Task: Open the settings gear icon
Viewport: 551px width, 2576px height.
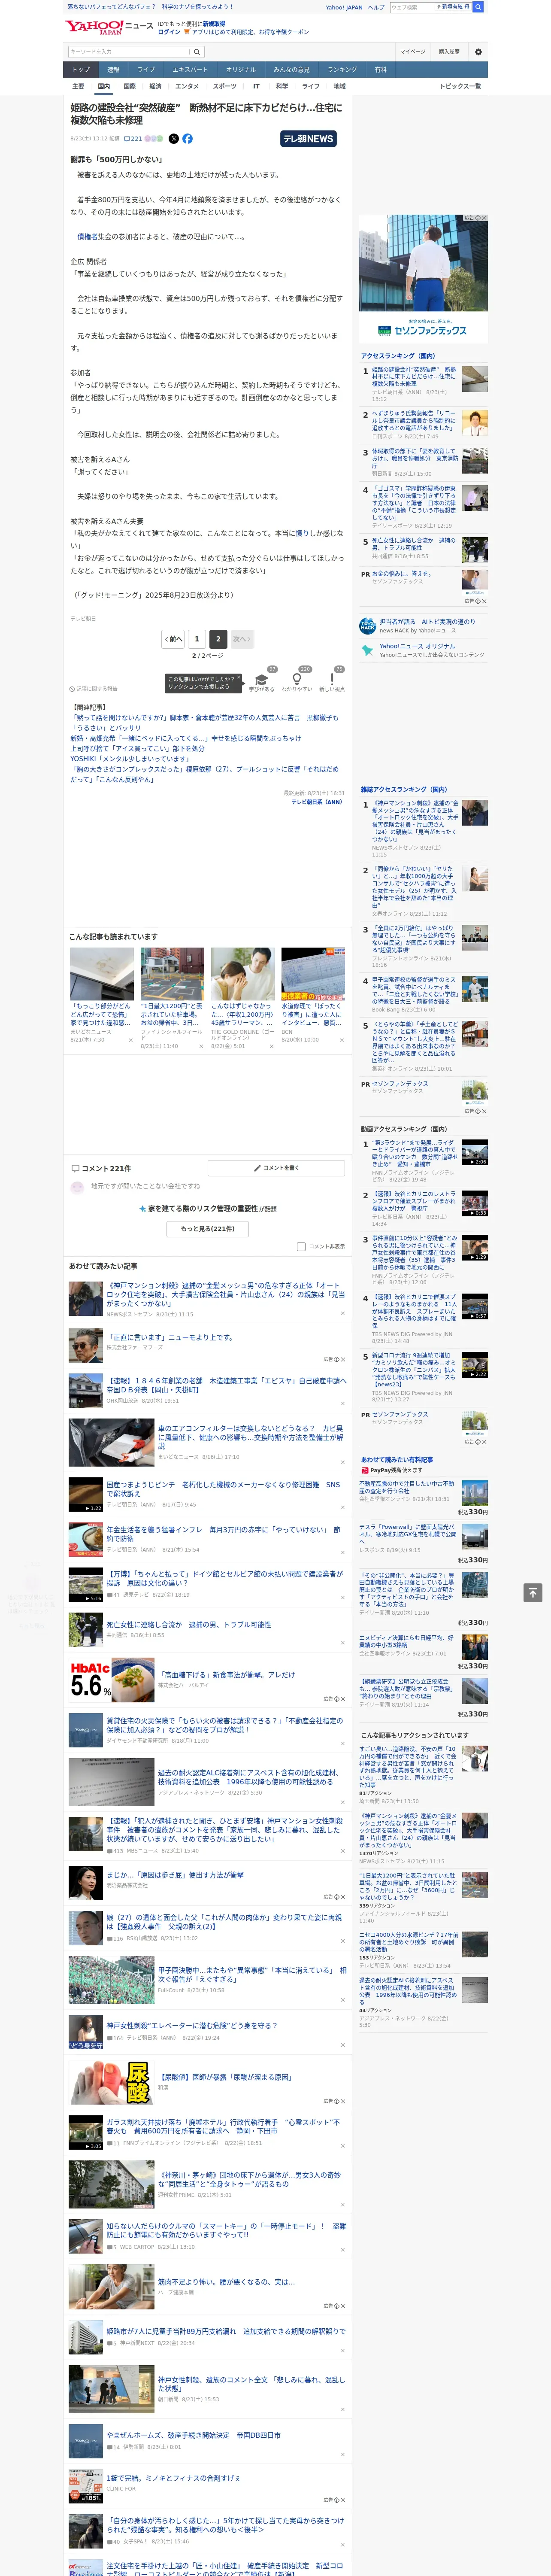Action: [x=478, y=51]
